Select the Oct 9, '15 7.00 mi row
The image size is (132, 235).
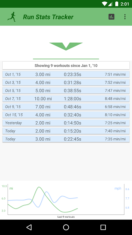click(66, 107)
